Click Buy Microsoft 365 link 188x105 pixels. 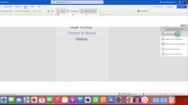167,2
